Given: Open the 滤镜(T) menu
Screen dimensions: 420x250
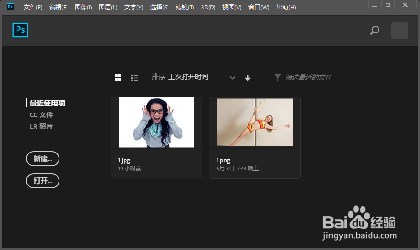Looking at the screenshot, I should point(185,7).
